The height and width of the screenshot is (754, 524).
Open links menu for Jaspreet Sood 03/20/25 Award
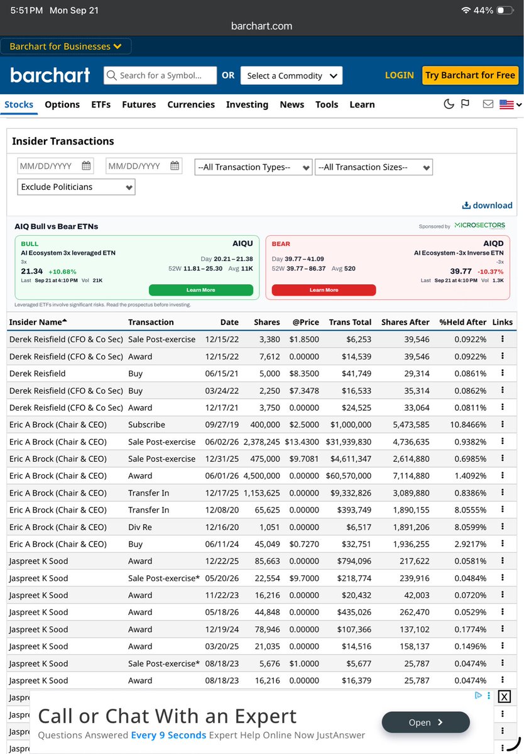coord(503,646)
